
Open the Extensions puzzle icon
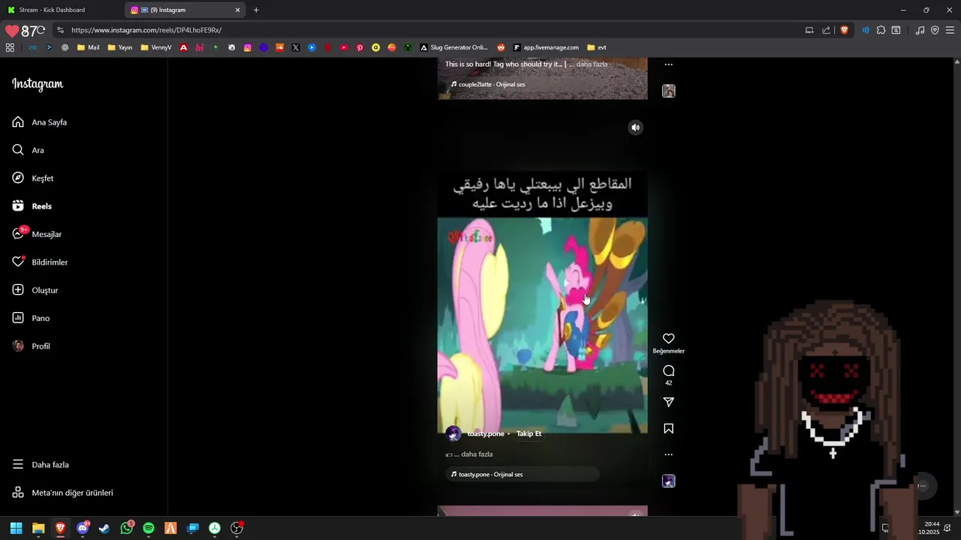pyautogui.click(x=881, y=30)
